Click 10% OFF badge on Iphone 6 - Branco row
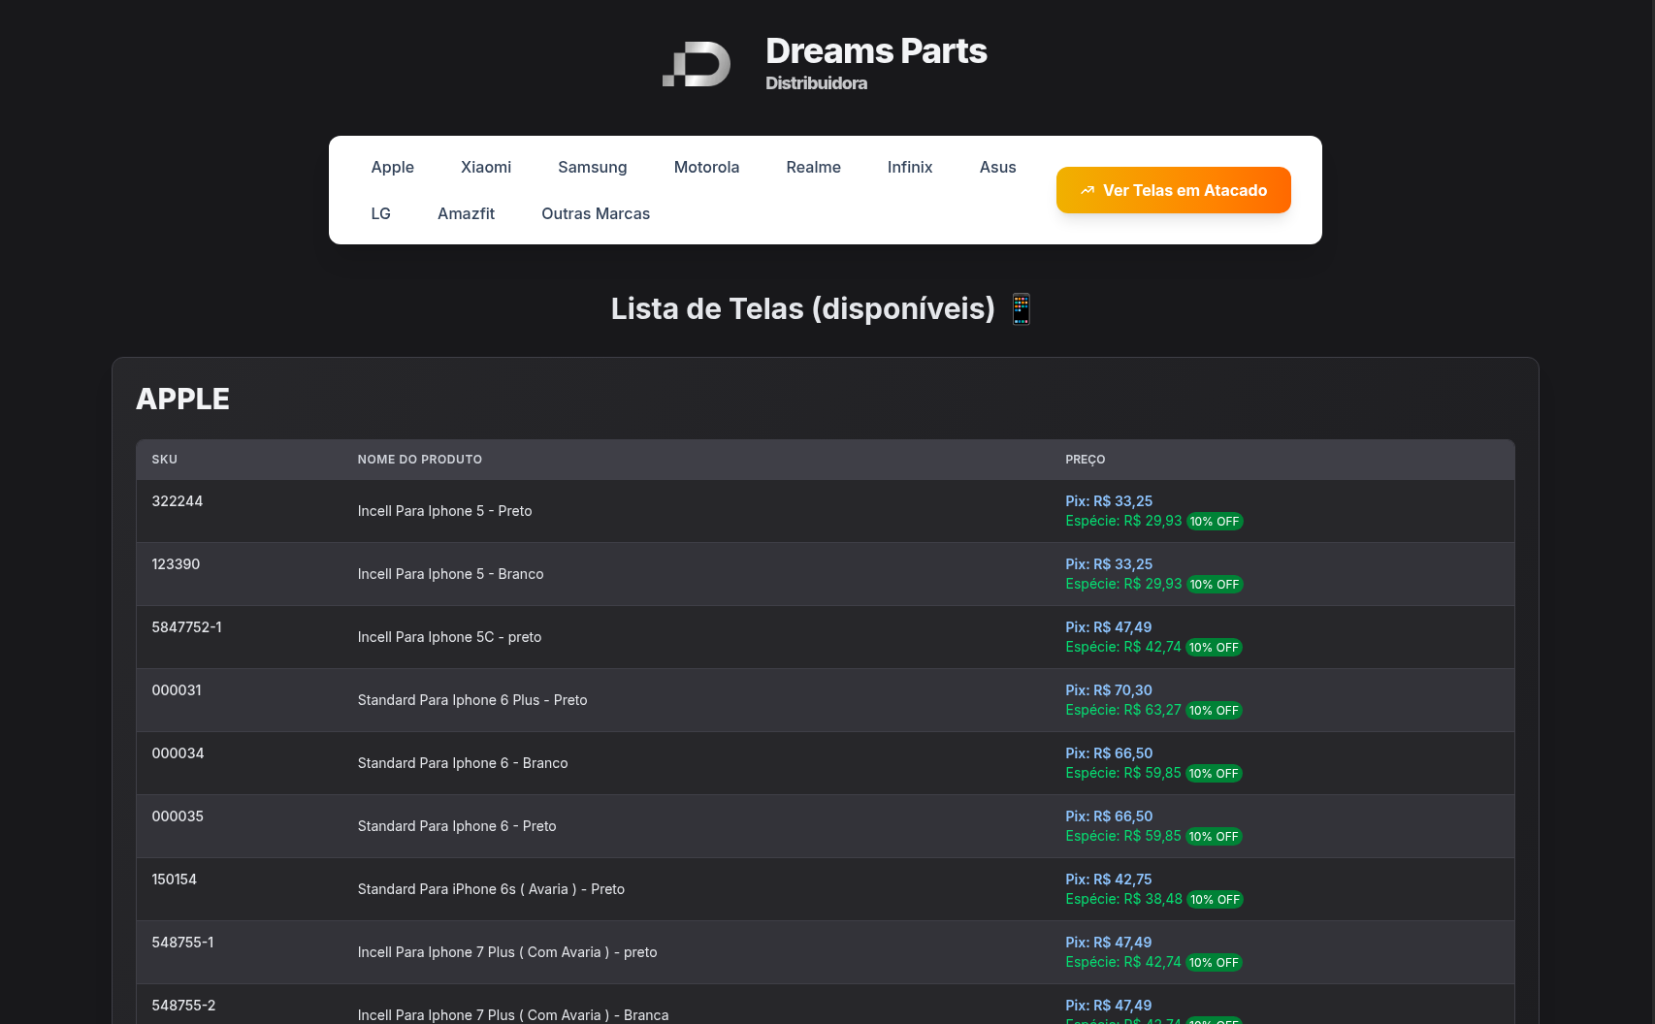1655x1024 pixels. (1214, 774)
